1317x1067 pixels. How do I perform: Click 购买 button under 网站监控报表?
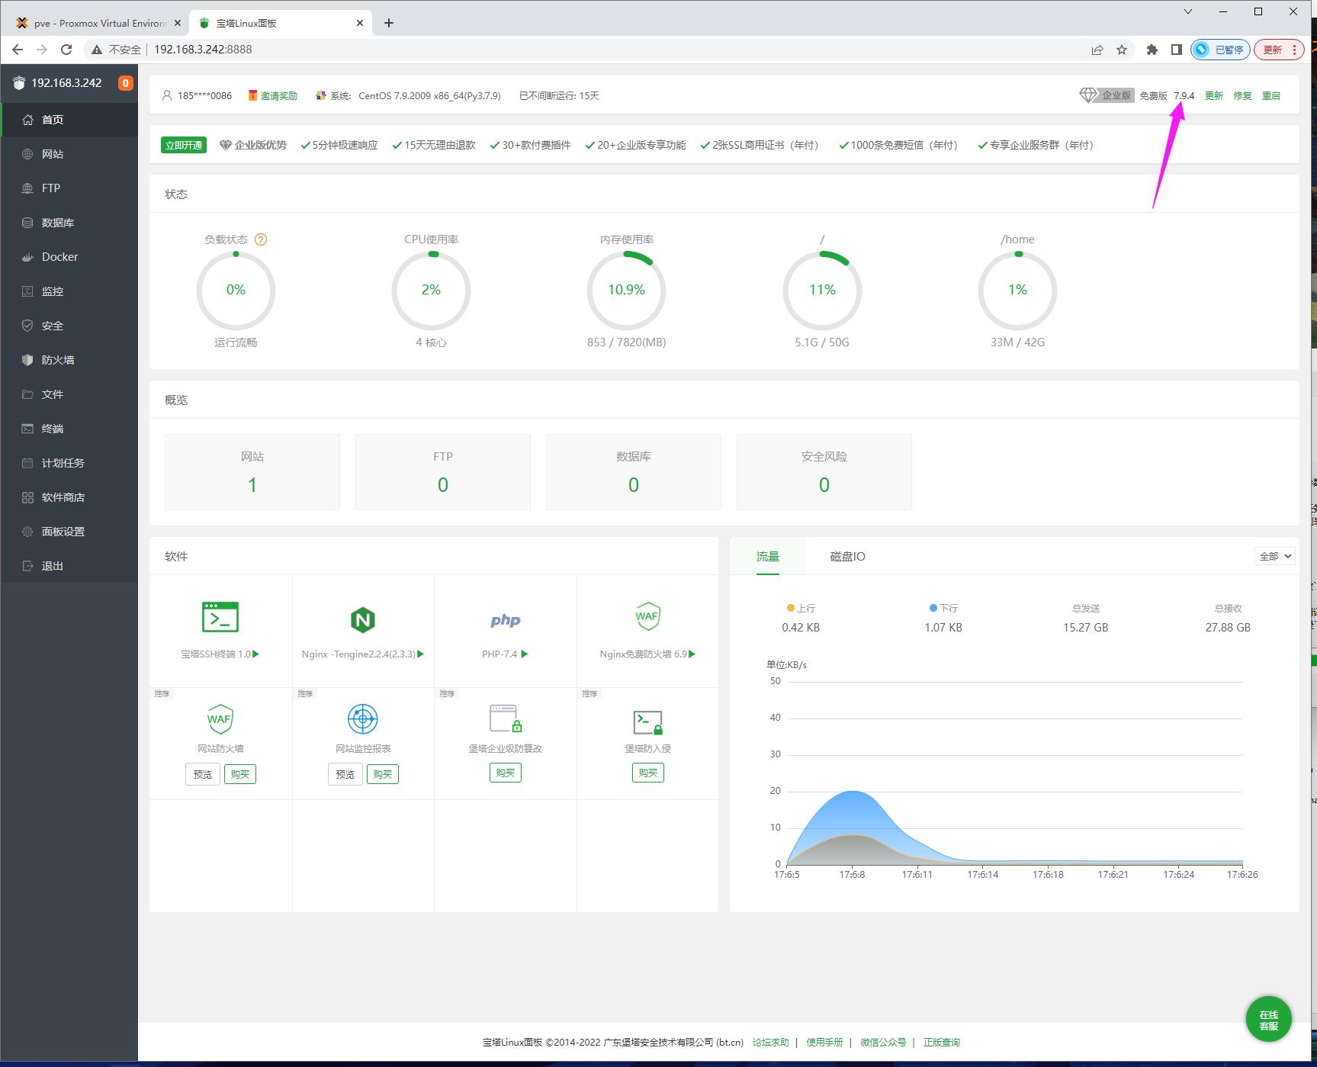coord(383,774)
